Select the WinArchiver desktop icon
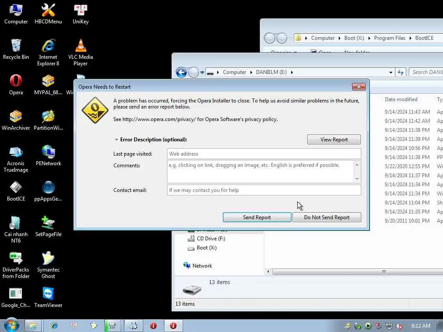 tap(16, 120)
